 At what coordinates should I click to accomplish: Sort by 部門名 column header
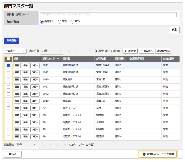click(x=66, y=59)
